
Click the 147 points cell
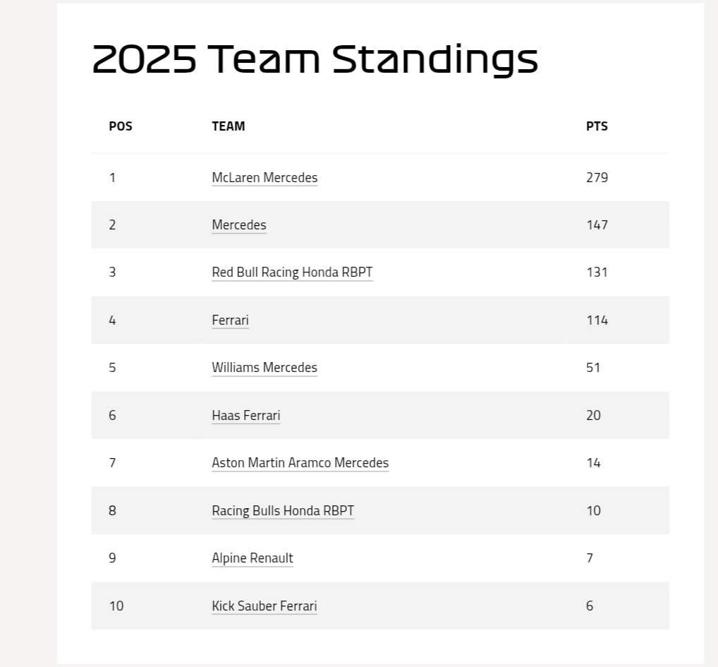[x=597, y=225]
